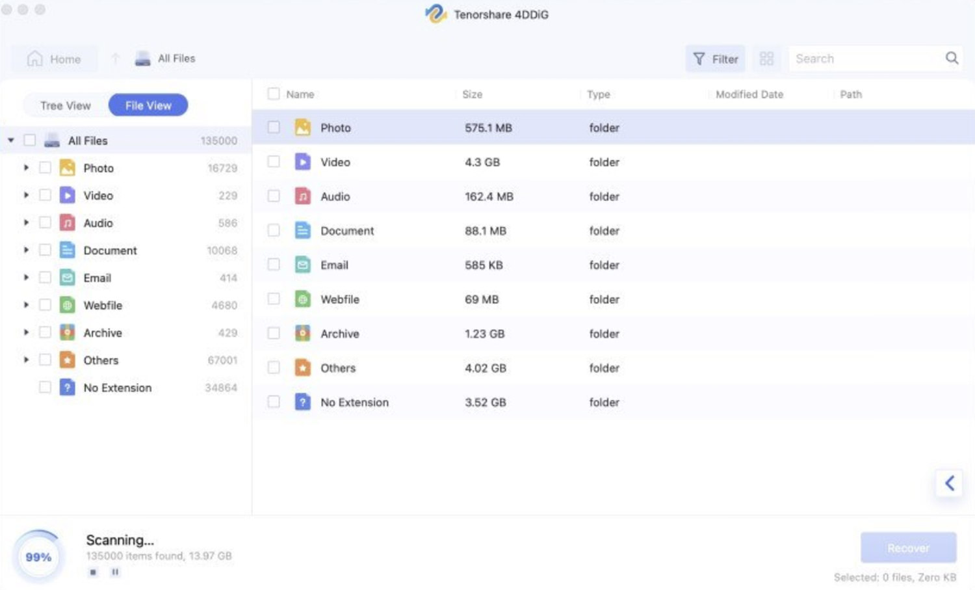Image resolution: width=975 pixels, height=590 pixels.
Task: Expand the Others tree node
Action: click(x=26, y=360)
